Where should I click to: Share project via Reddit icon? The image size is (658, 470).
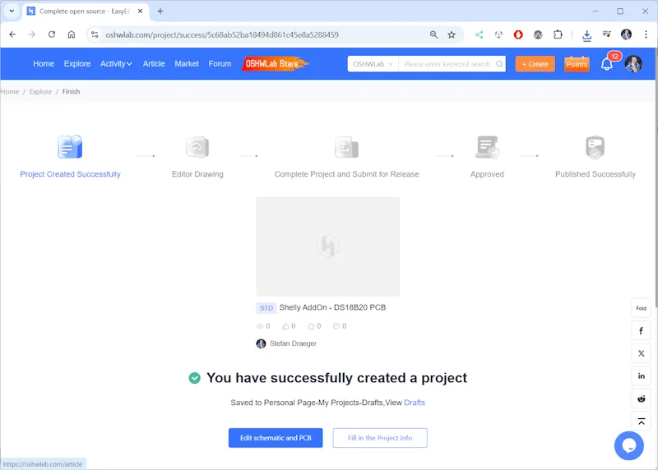[641, 398]
